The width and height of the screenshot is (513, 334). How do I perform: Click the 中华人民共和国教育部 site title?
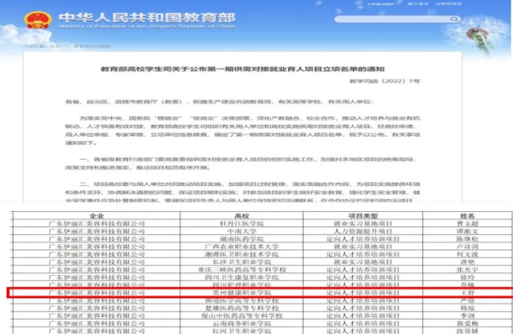coord(147,17)
